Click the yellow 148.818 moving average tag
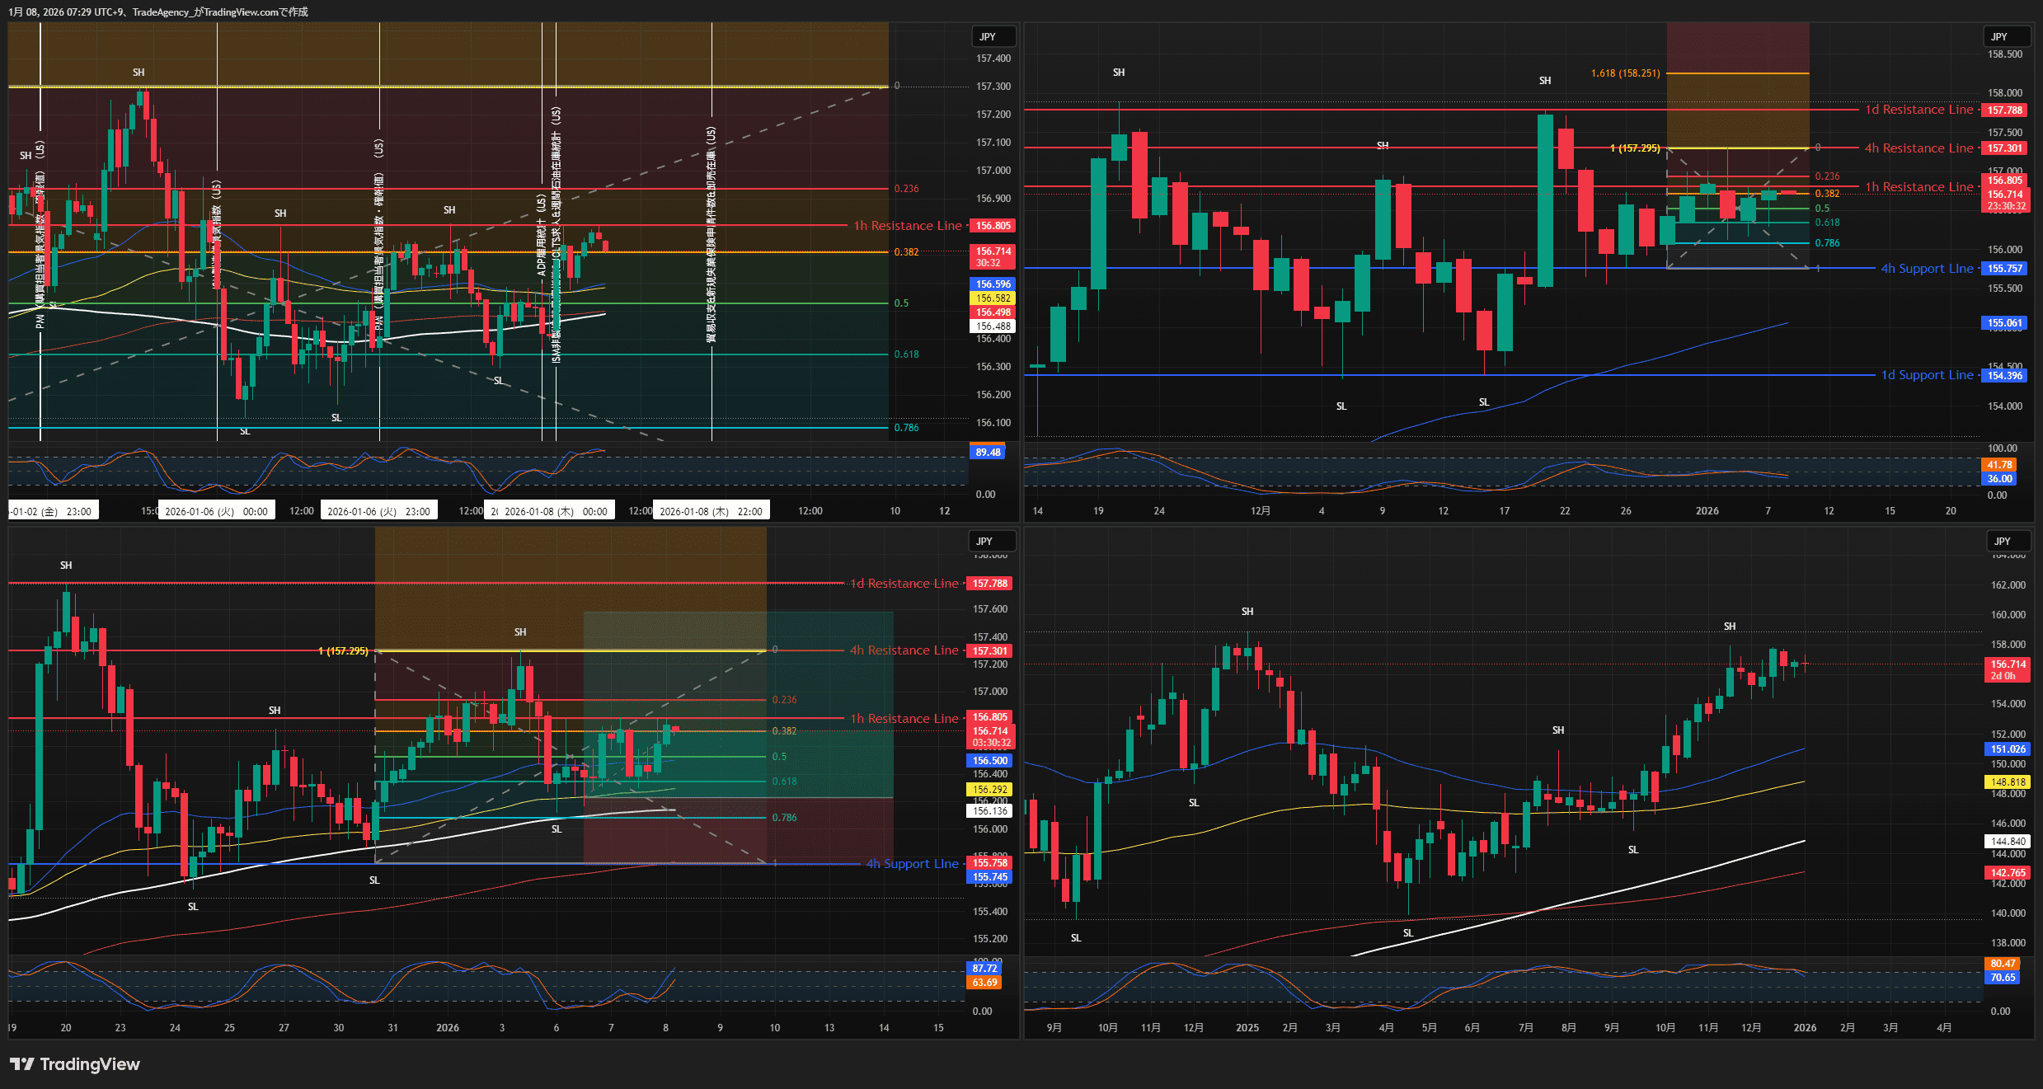The width and height of the screenshot is (2043, 1089). (2008, 782)
